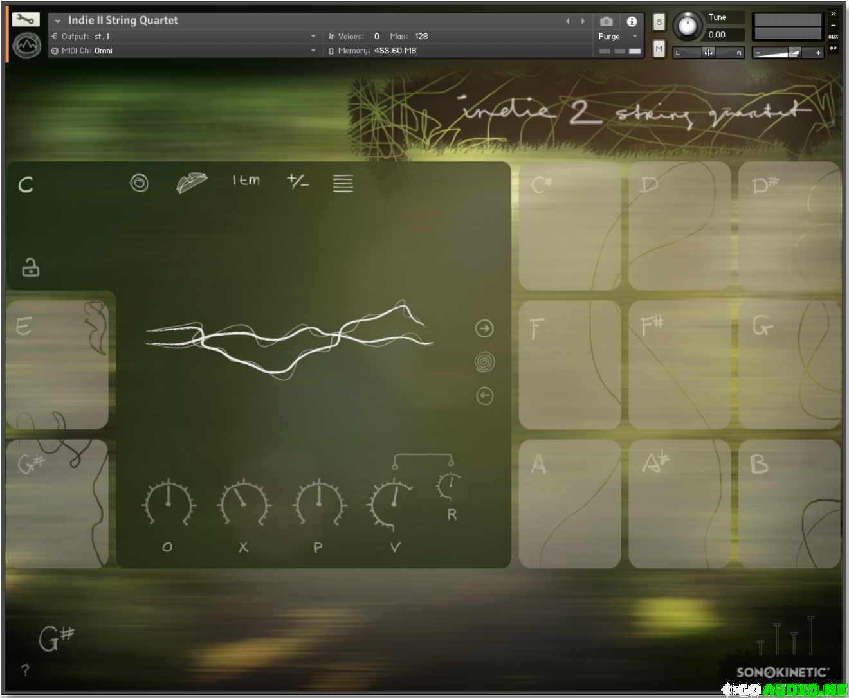Click the pan center marker
This screenshot has height=698, width=849.
tap(708, 53)
